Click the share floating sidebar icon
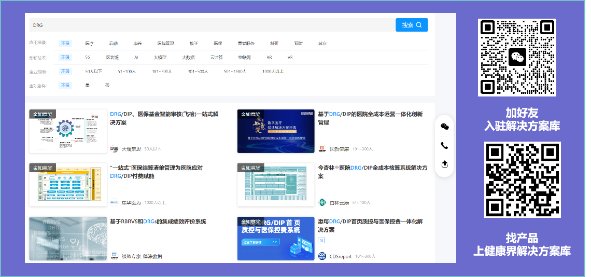This screenshot has width=591, height=277. click(444, 164)
